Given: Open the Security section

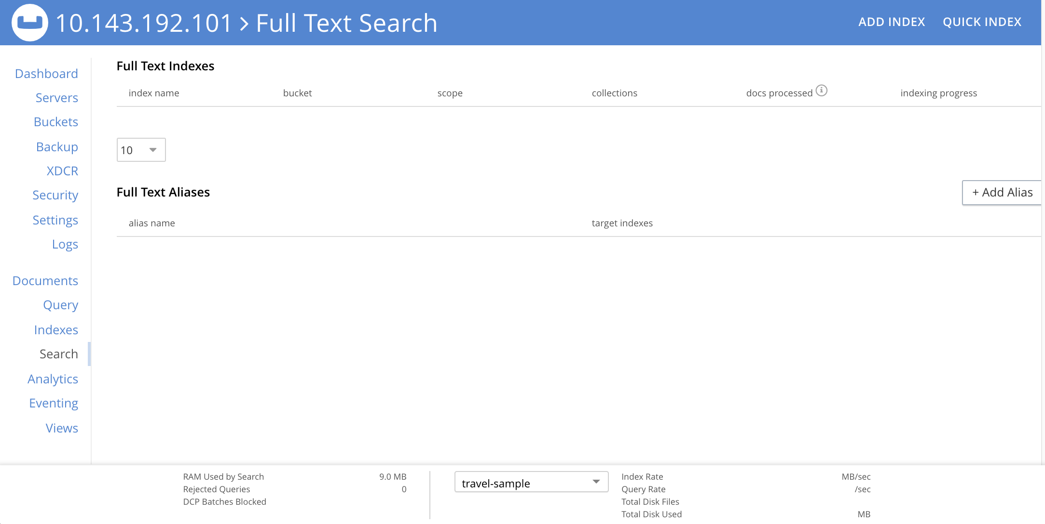Looking at the screenshot, I should (x=55, y=195).
